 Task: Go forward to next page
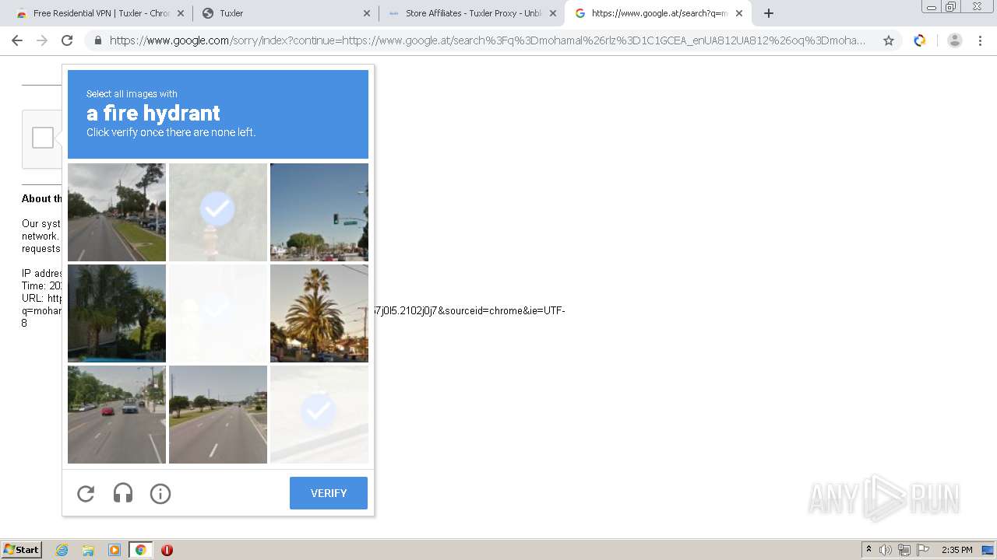[42, 40]
